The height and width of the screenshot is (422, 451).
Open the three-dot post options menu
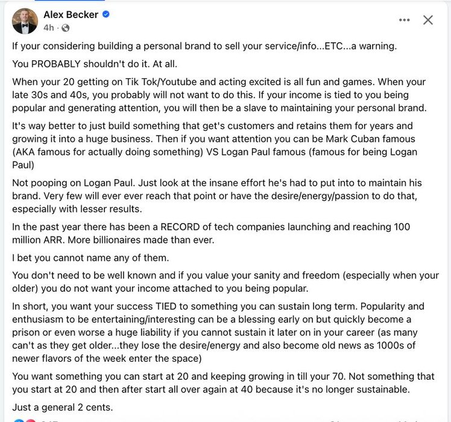coord(404,20)
